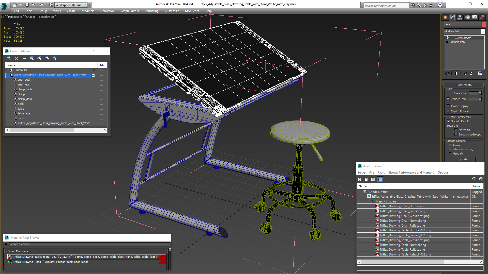Click the Search by Name field in Material Browser
The height and width of the screenshot is (274, 488).
point(89,244)
